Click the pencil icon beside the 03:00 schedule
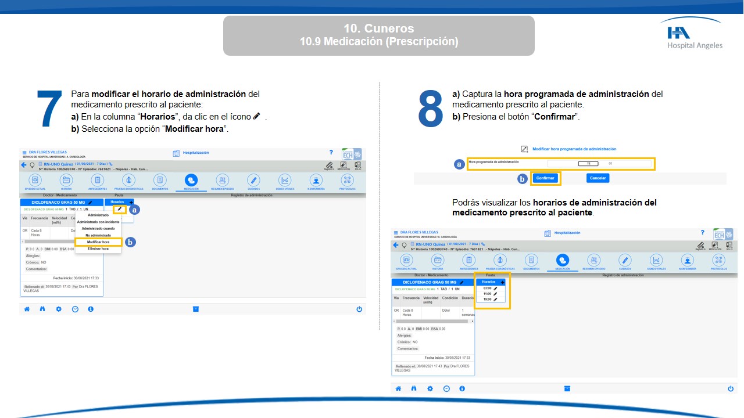 [495, 288]
